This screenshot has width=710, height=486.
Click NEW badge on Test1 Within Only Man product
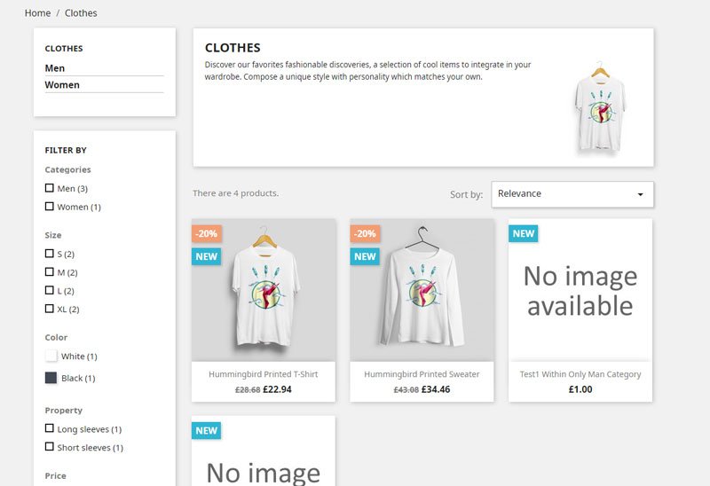(524, 233)
